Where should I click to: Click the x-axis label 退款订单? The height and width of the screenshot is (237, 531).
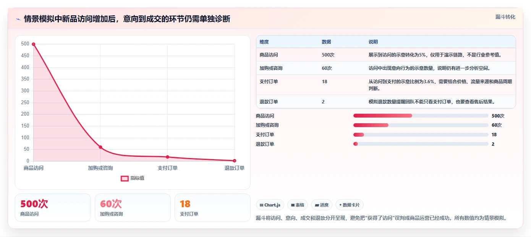tap(235, 168)
